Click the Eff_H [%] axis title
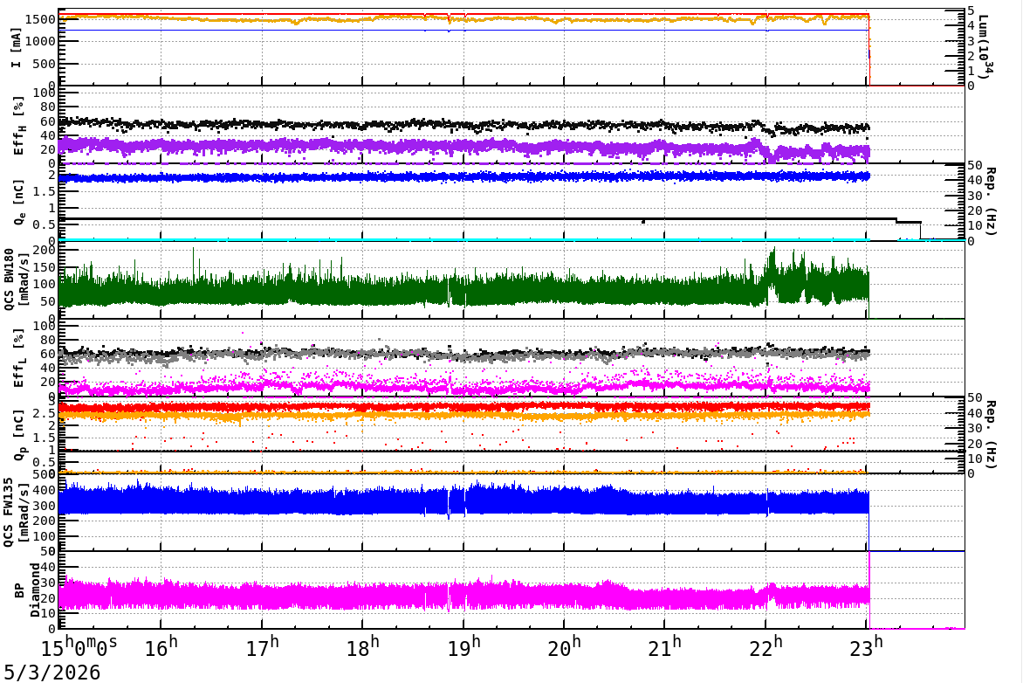1023x683 pixels. 18,126
